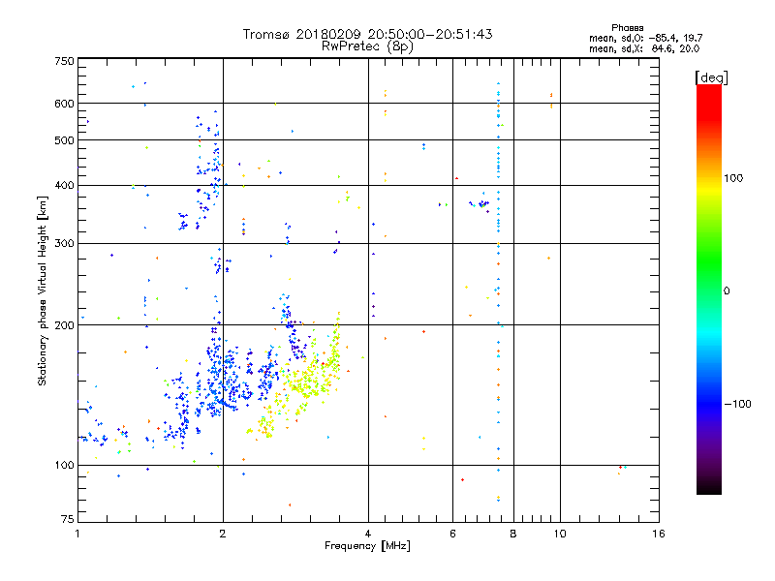Click the phase colorbar strip
The width and height of the screenshot is (775, 581).
(709, 290)
